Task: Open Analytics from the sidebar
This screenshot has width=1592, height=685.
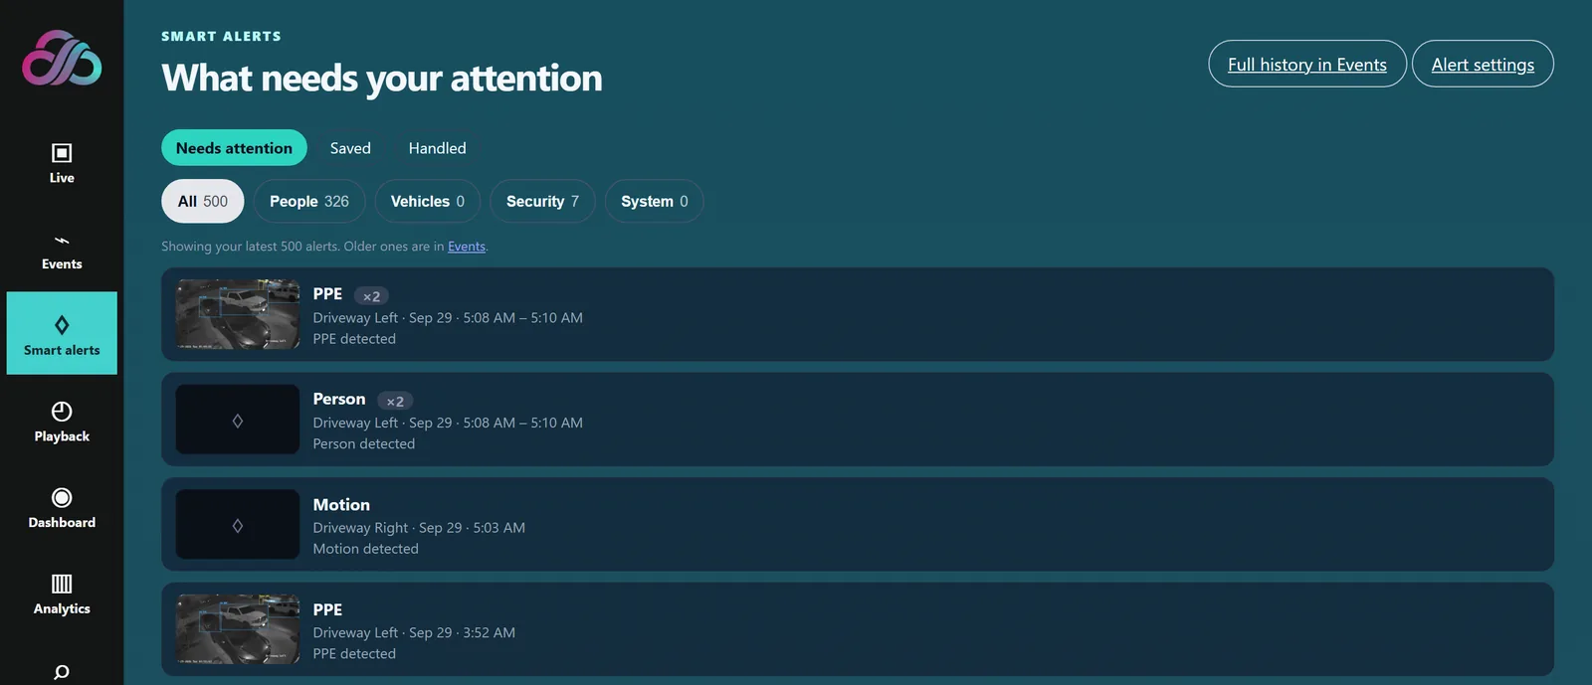Action: tap(62, 595)
